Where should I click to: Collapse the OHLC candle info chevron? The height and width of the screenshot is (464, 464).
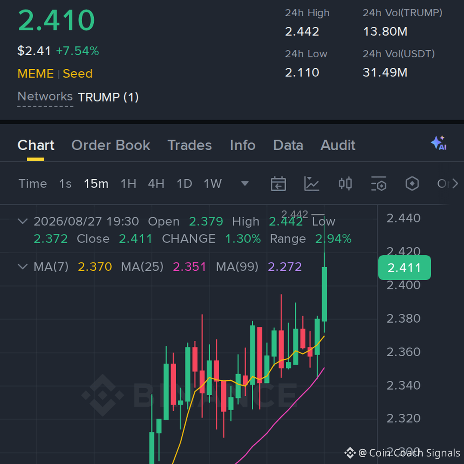[23, 221]
